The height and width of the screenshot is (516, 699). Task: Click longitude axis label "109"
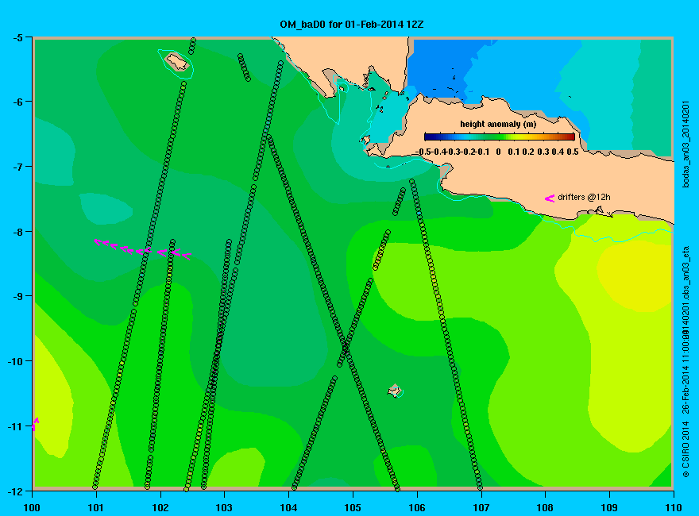pyautogui.click(x=609, y=507)
